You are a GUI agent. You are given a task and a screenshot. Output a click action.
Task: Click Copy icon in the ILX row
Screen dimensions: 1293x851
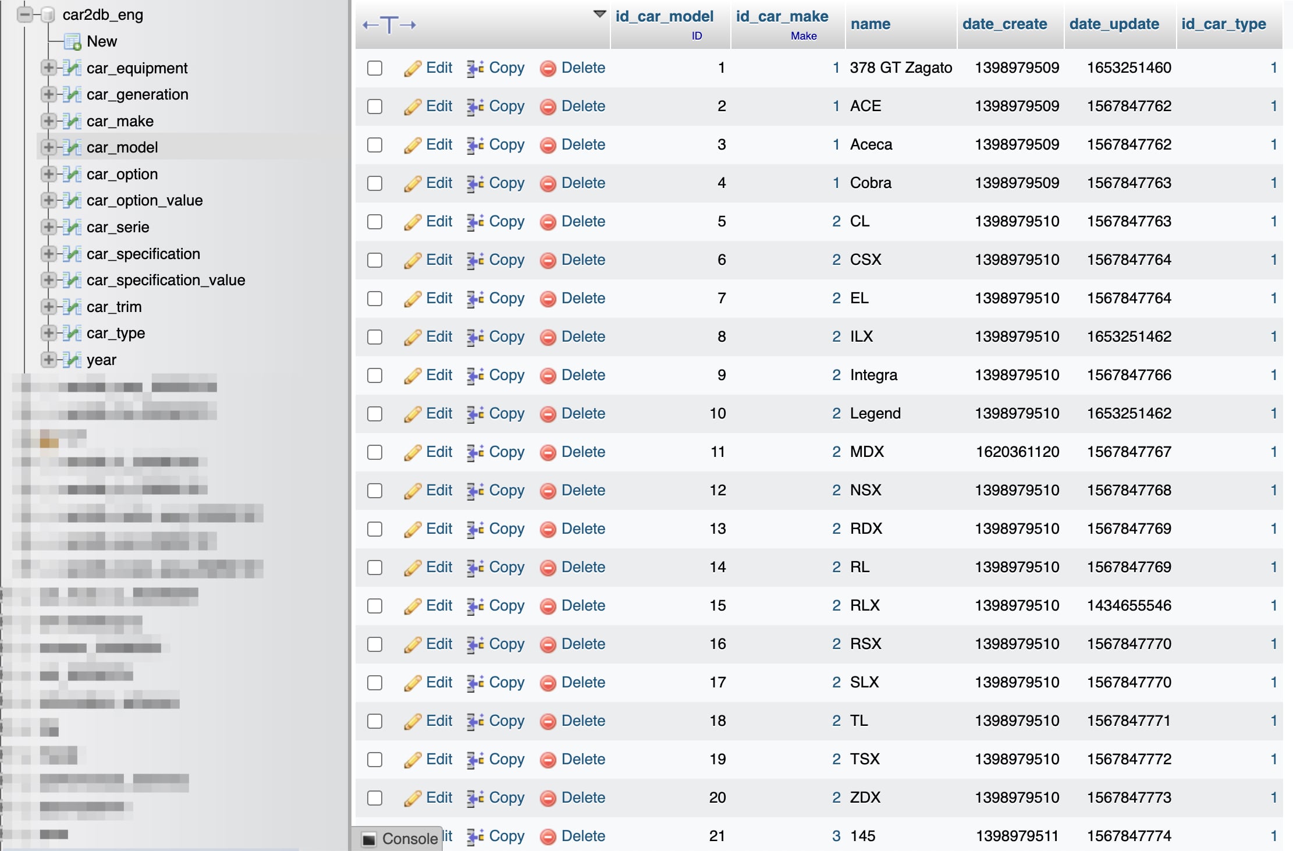[475, 337]
